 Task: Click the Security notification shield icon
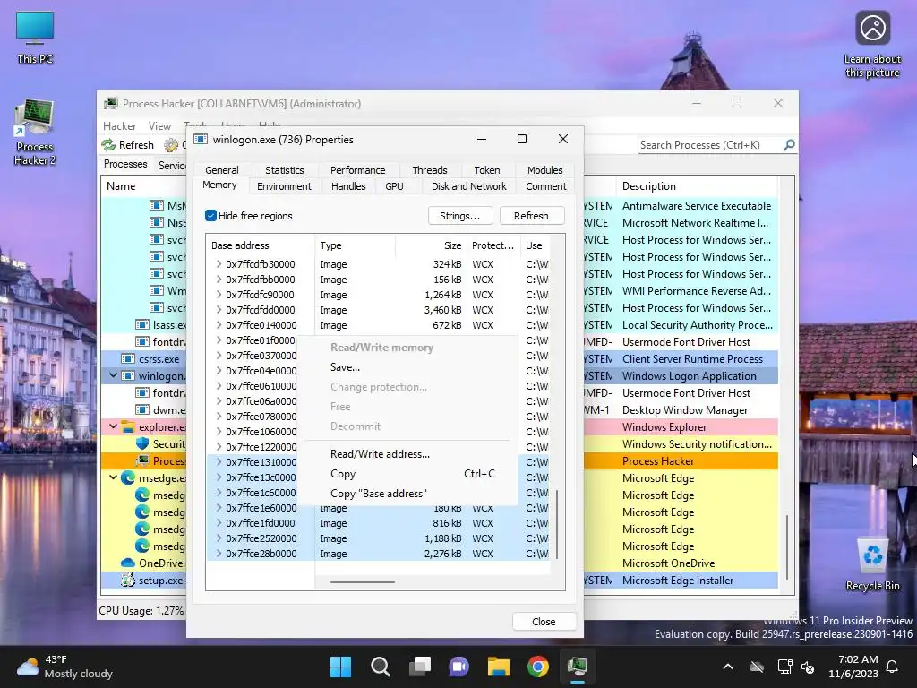142,444
